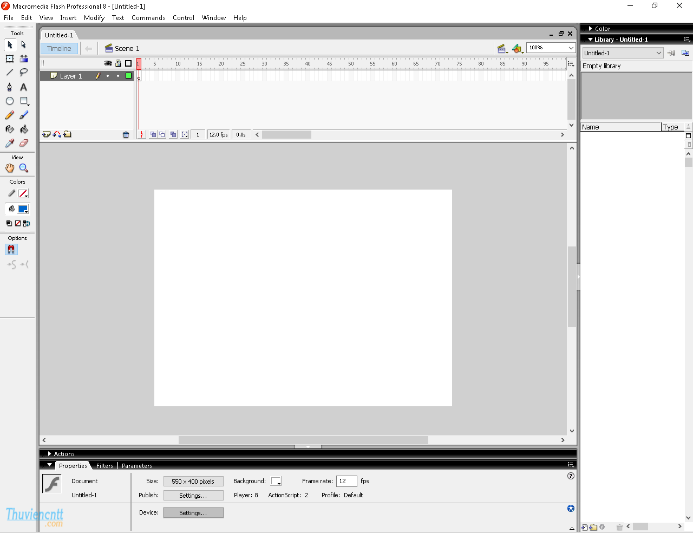The image size is (693, 533).
Task: Open Modify Onion Markers button
Action: pyautogui.click(x=185, y=134)
